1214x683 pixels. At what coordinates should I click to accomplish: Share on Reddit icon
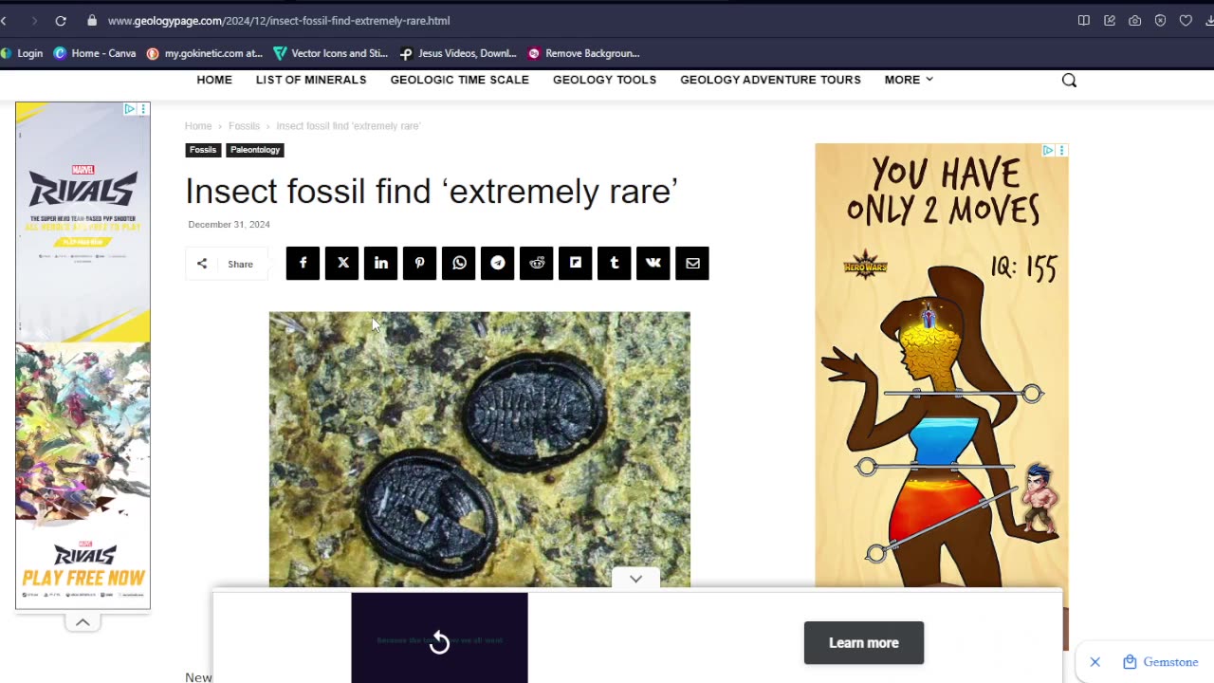[536, 264]
